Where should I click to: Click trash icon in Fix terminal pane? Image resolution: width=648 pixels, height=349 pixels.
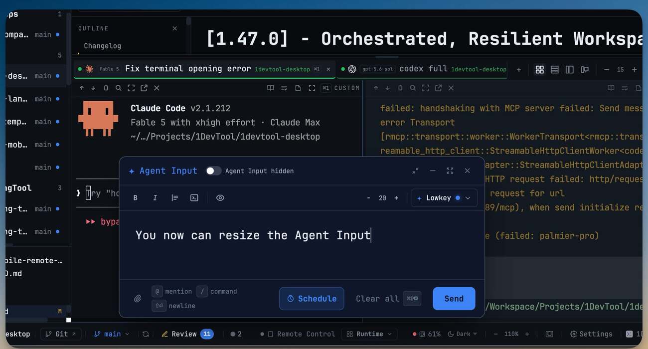pyautogui.click(x=106, y=88)
